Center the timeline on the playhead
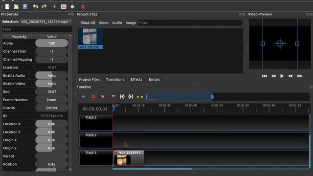The height and width of the screenshot is (176, 313). [139, 97]
